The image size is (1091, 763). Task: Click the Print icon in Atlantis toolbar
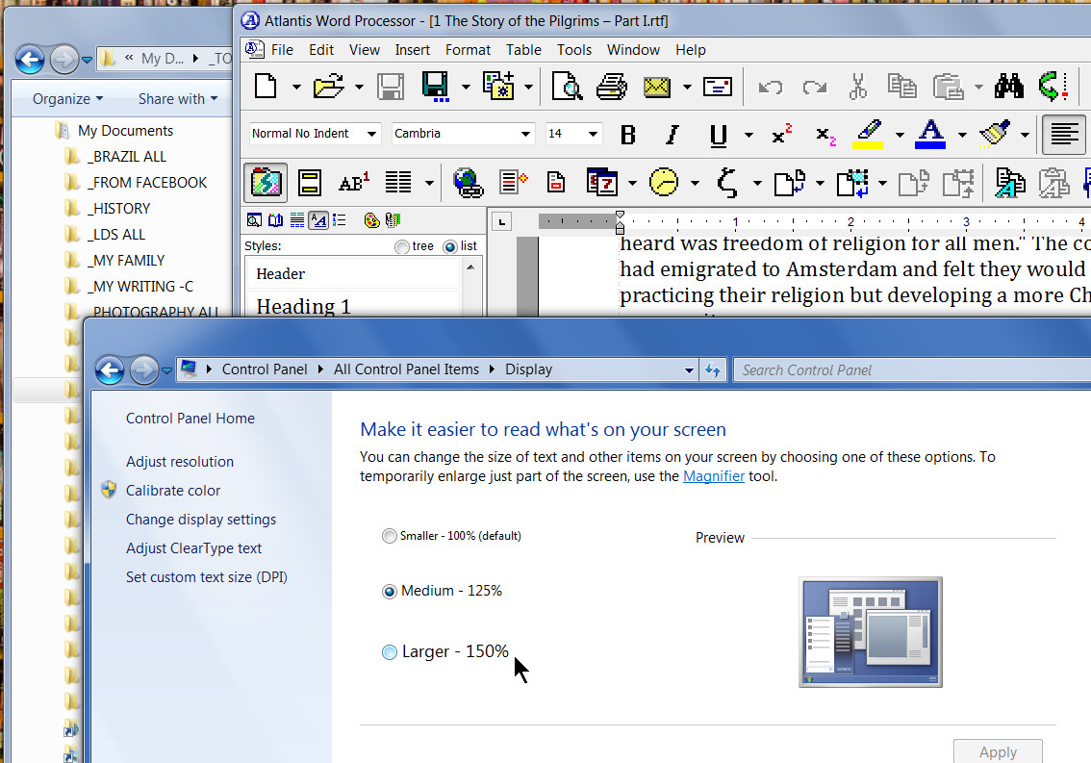(x=612, y=87)
